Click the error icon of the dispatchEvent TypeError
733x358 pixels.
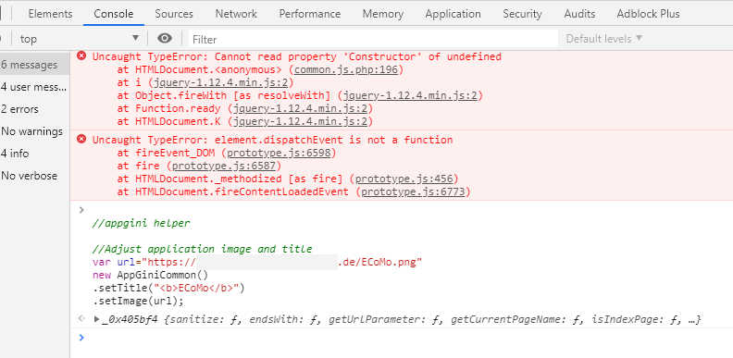point(81,140)
